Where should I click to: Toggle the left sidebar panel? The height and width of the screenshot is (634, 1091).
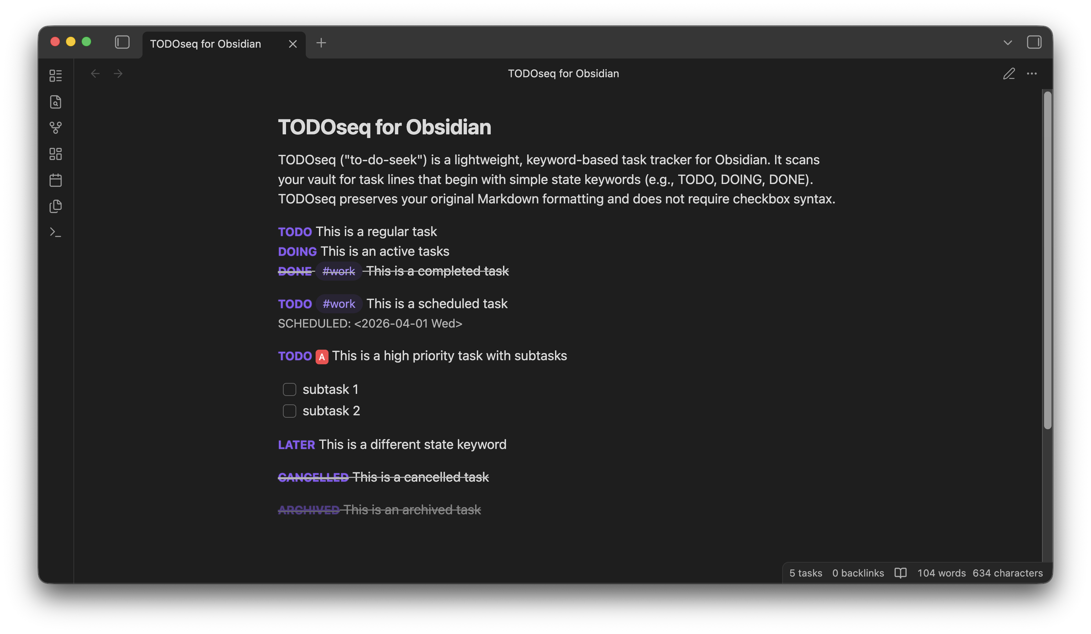pos(122,43)
